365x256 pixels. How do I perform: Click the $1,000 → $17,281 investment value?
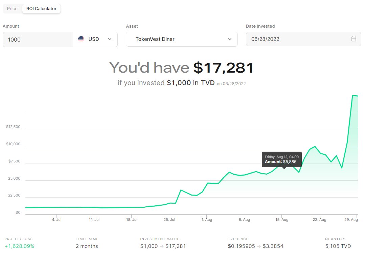click(x=163, y=246)
